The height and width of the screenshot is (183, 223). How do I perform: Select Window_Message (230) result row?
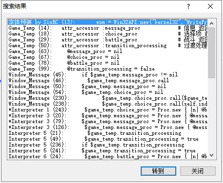(108, 98)
